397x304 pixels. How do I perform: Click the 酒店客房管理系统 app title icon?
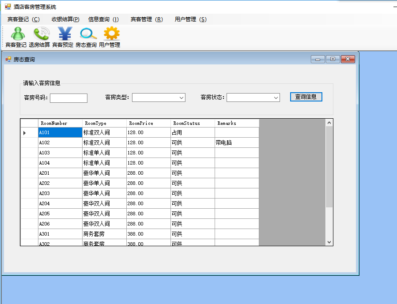point(8,7)
